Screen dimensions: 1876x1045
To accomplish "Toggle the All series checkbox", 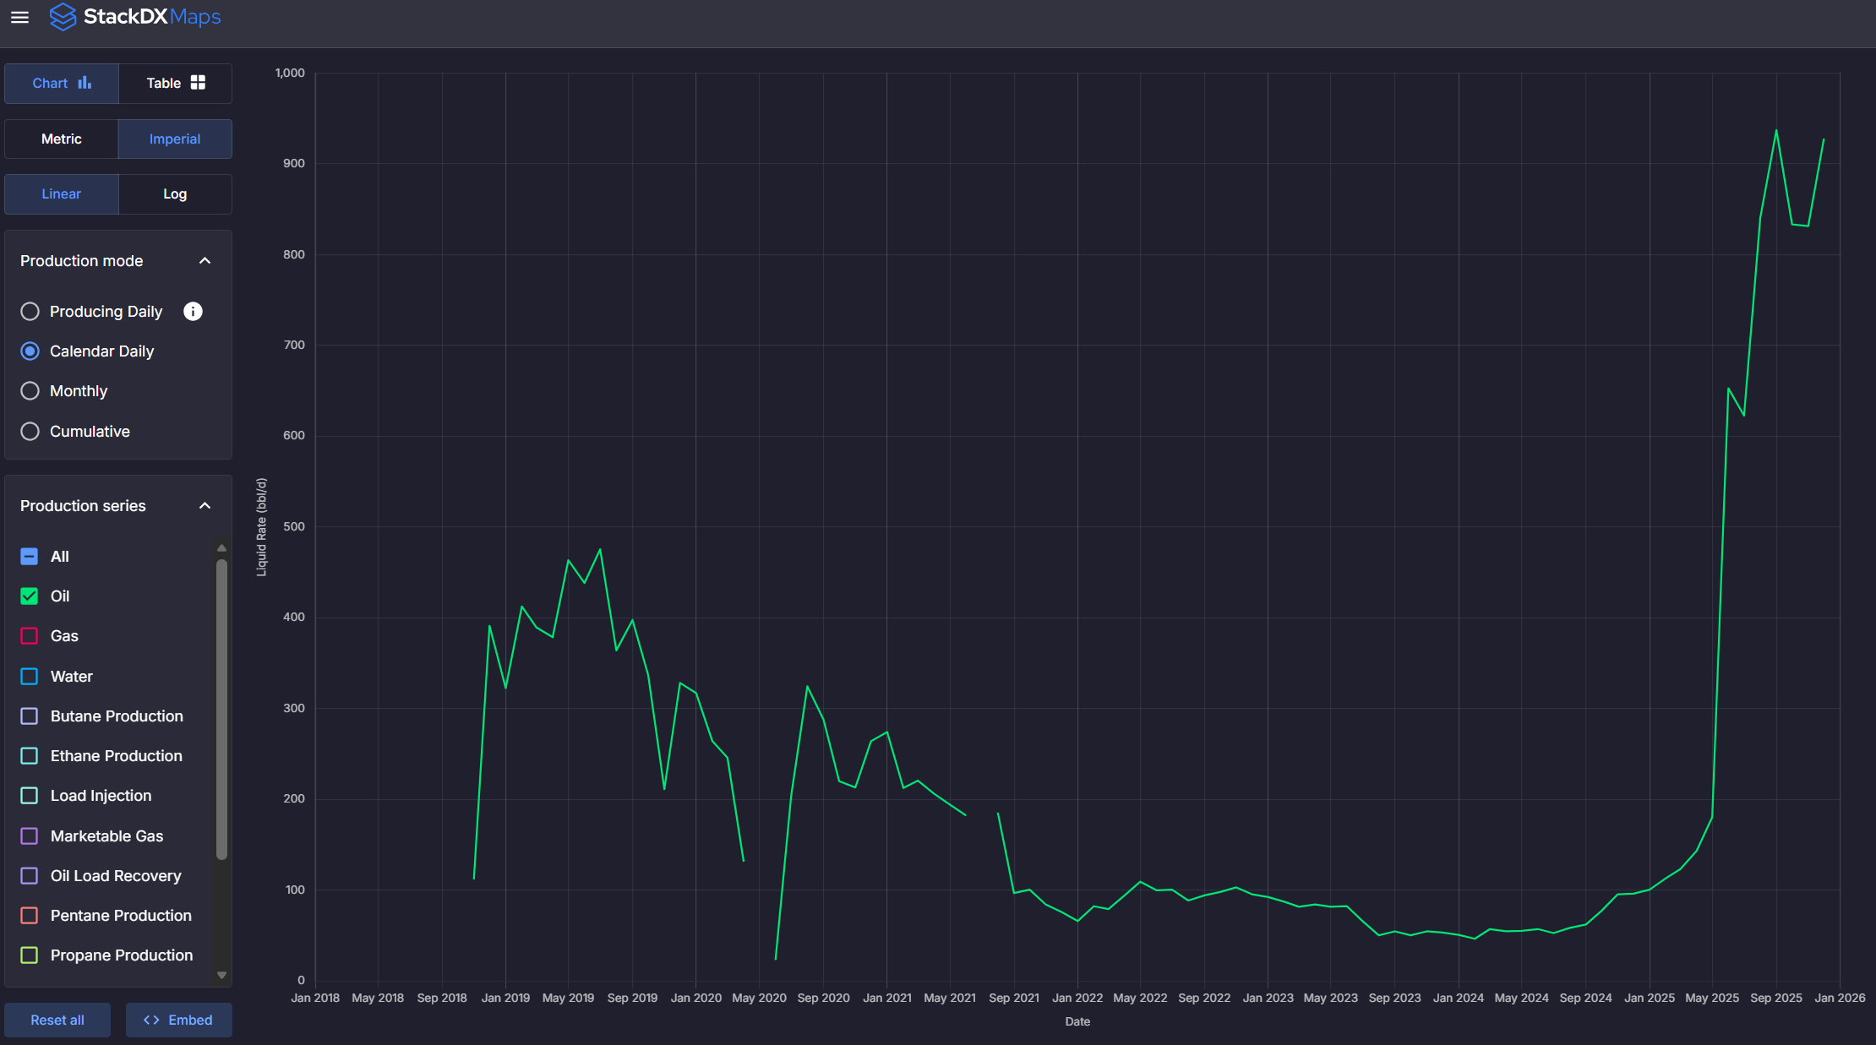I will pos(30,557).
